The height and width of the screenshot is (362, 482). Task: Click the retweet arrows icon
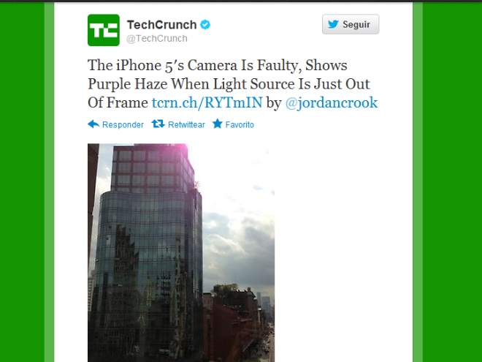click(x=158, y=124)
